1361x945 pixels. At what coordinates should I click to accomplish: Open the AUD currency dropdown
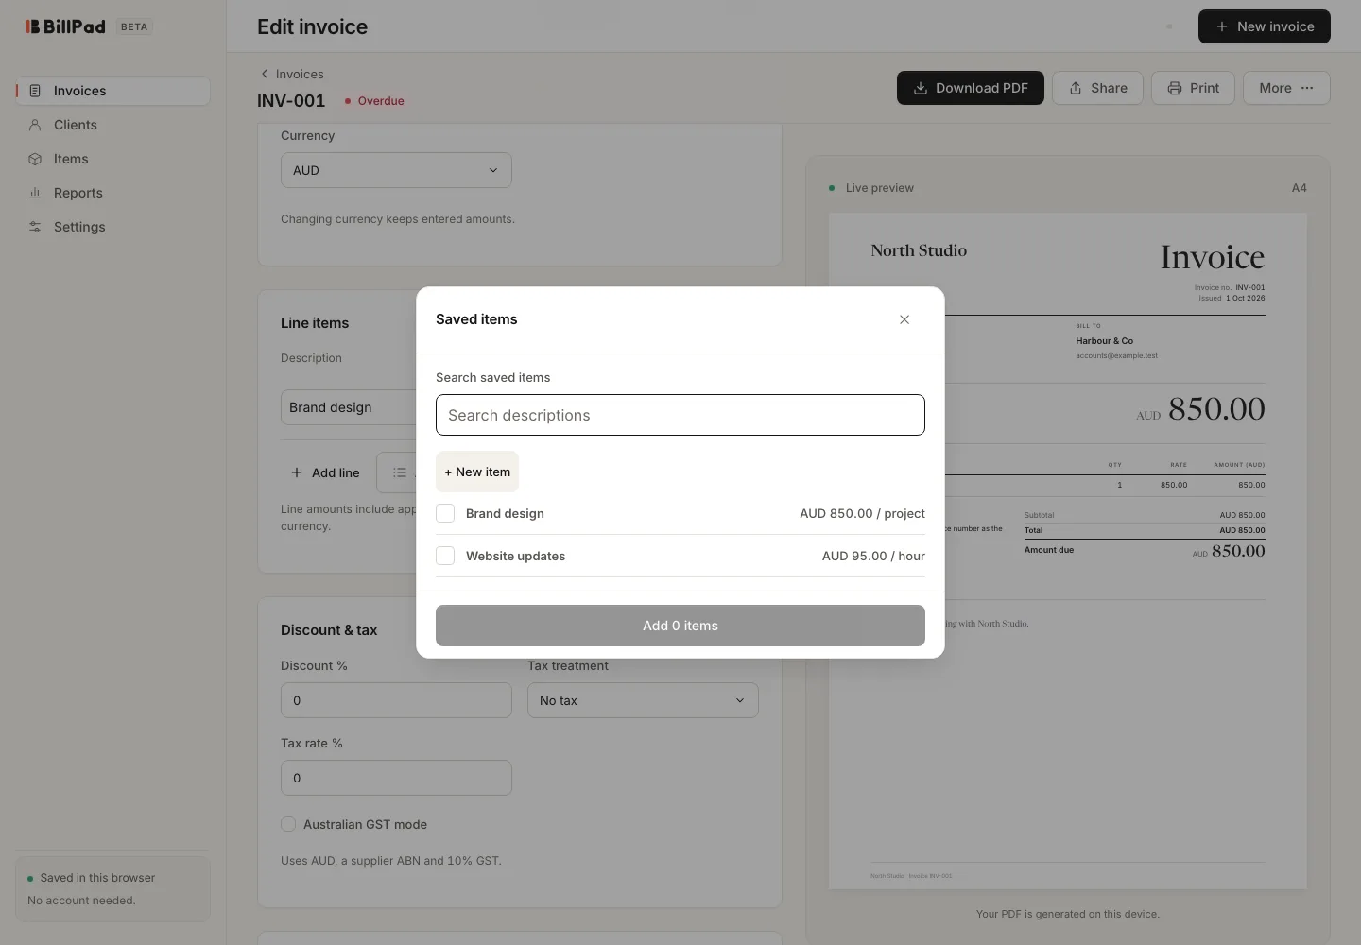click(396, 170)
